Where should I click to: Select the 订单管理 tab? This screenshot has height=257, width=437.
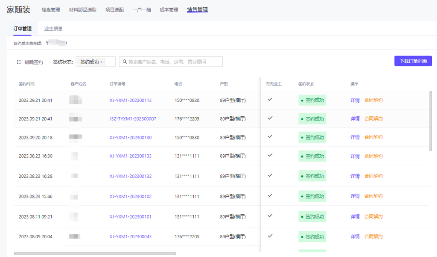pyautogui.click(x=22, y=29)
